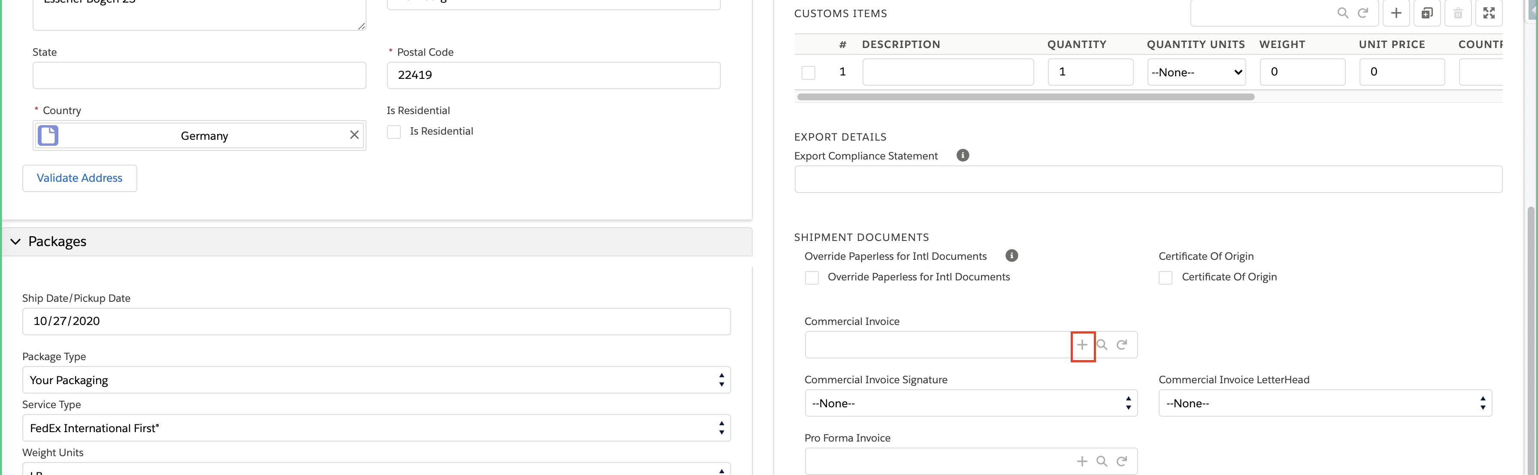Click the Export Compliance Statement input

click(1148, 179)
